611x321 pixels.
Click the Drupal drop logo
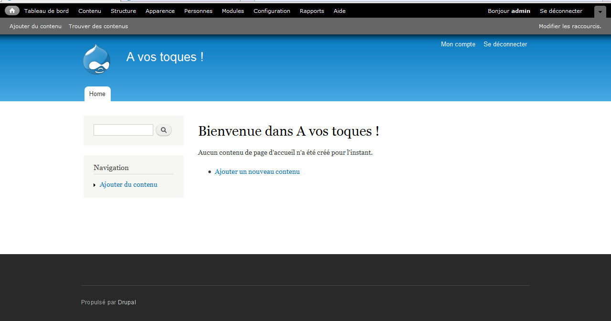pyautogui.click(x=97, y=59)
